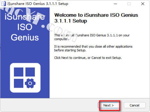Click the Next > button

click(109, 105)
